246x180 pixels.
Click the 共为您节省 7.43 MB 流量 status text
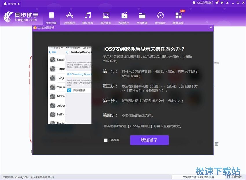(198, 177)
